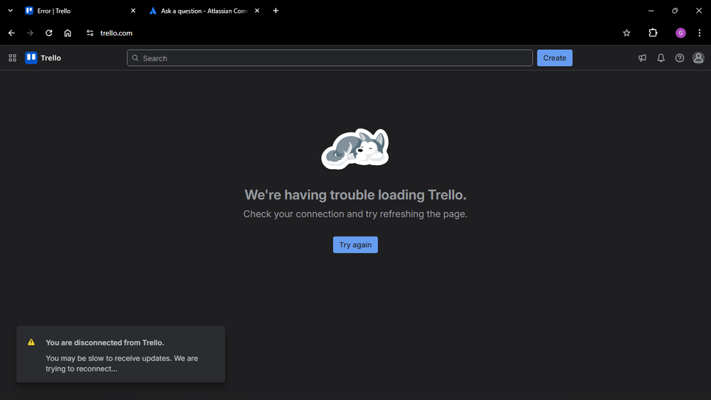The height and width of the screenshot is (400, 711).
Task: Click the Trello logo in the header
Action: pos(43,58)
